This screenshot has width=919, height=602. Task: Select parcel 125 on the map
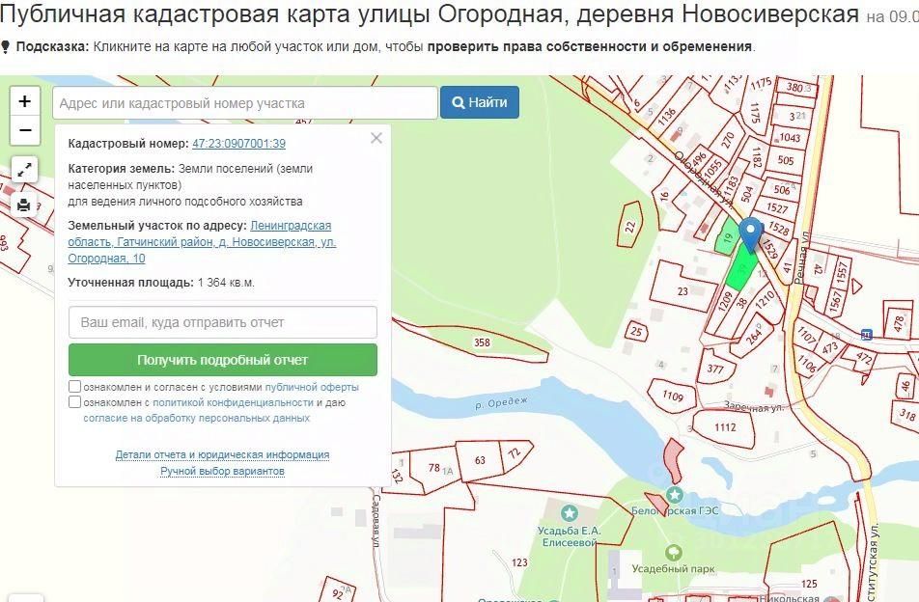click(x=809, y=584)
